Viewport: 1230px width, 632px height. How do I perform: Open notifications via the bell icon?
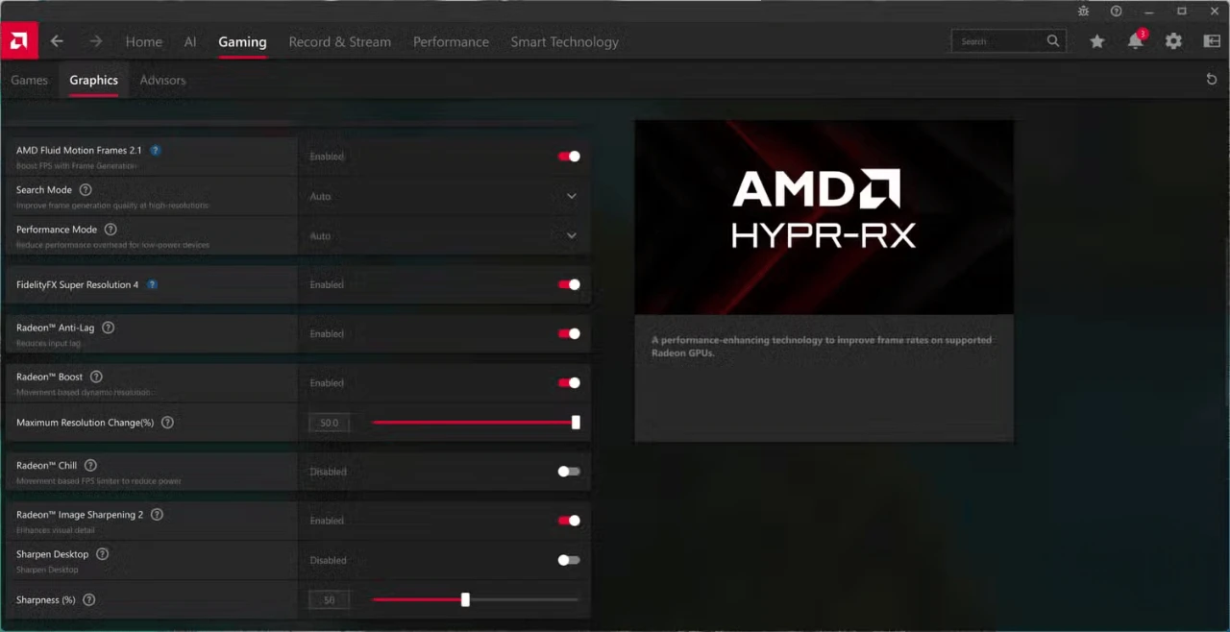[1135, 41]
